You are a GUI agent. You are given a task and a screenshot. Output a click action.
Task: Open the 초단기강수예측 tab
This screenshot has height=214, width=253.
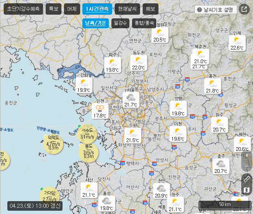(23, 9)
